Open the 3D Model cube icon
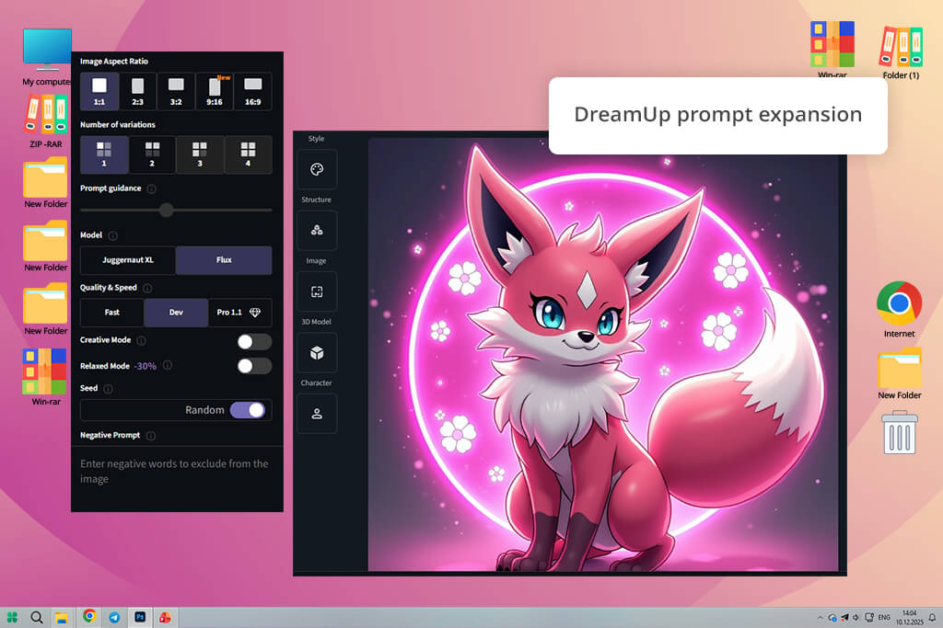The height and width of the screenshot is (628, 943). 317,353
